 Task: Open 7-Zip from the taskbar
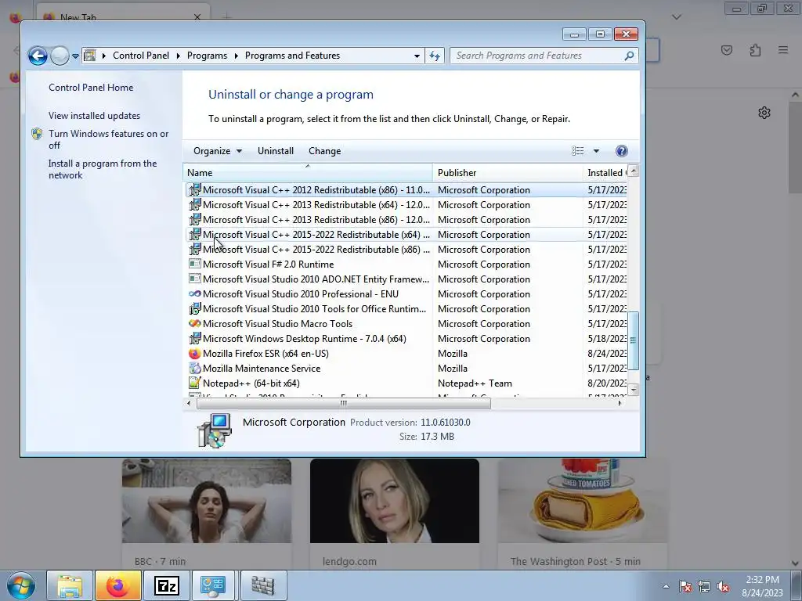point(166,585)
